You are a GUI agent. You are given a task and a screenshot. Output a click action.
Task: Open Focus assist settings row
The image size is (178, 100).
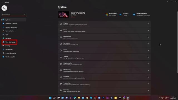[x=104, y=44]
